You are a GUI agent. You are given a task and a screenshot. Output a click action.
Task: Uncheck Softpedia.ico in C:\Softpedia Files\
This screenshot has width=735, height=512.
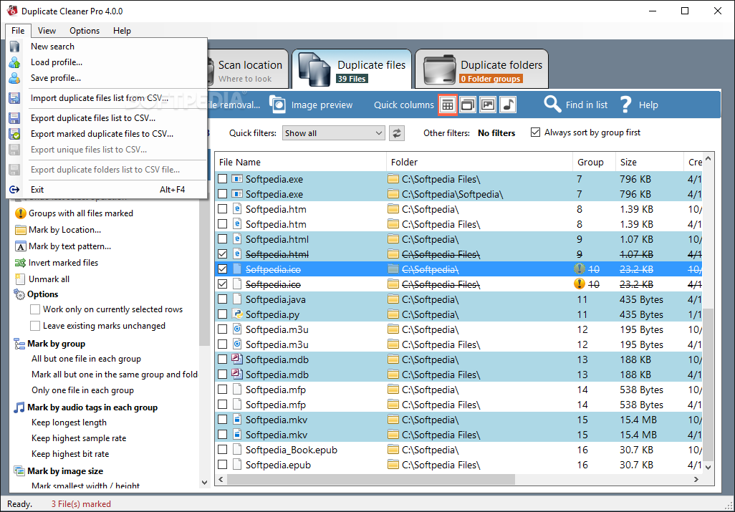click(x=223, y=284)
